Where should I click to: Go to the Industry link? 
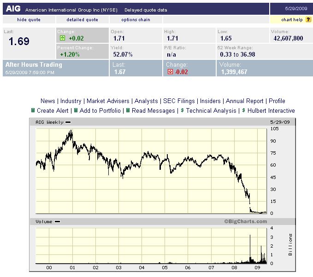[x=71, y=101]
